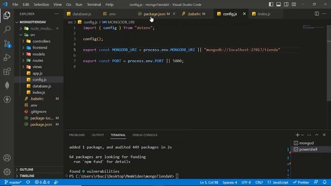331x186 pixels.
Task: Open terminal panel more actions ellipsis
Action: [309, 135]
